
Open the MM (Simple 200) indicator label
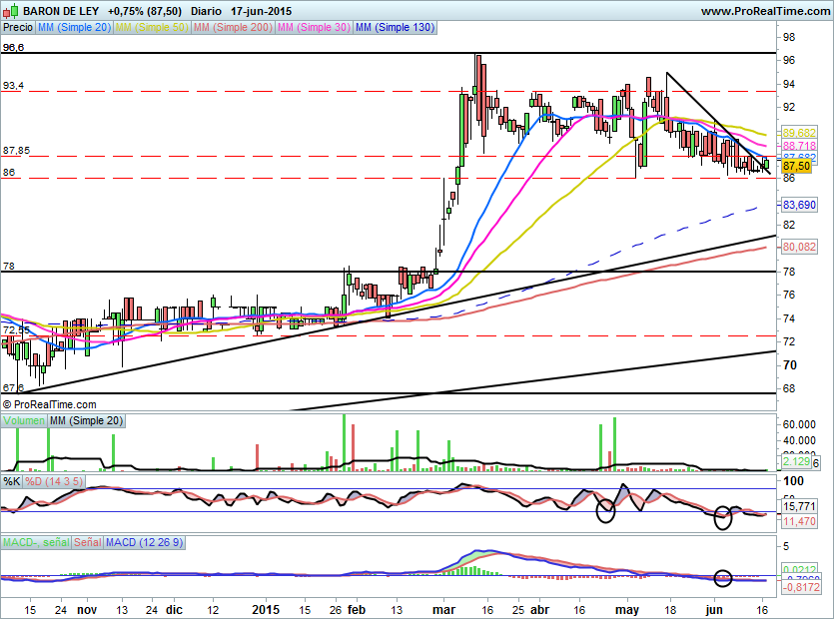[231, 28]
